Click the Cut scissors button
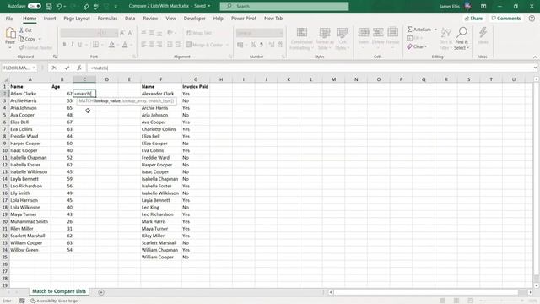This screenshot has width=540, height=304. 25,30
